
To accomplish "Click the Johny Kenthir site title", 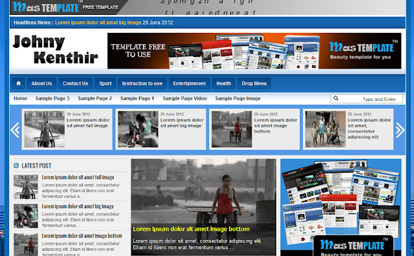I will click(x=55, y=50).
